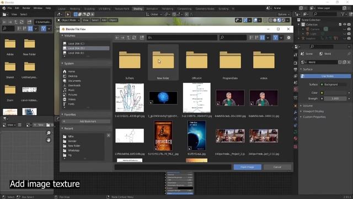This screenshot has height=199, width=353.
Task: Expand the Viewport Display panel
Action: point(313,111)
